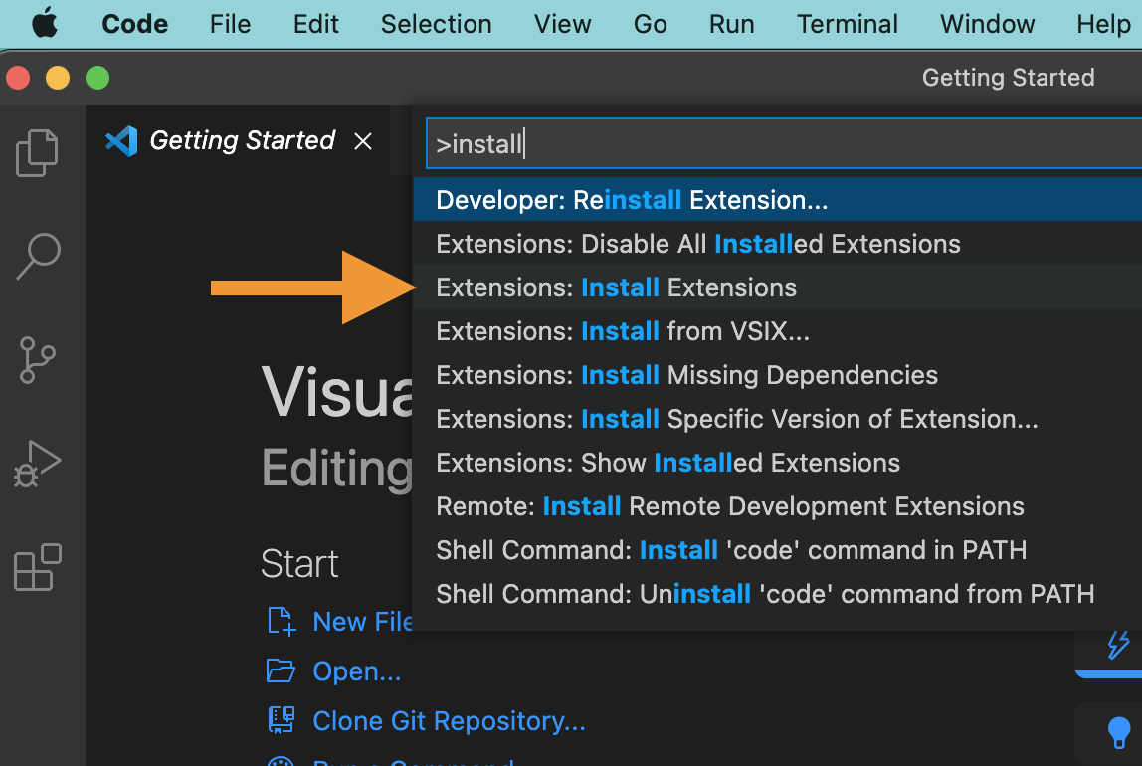Click the Open... link under Start

coord(356,670)
